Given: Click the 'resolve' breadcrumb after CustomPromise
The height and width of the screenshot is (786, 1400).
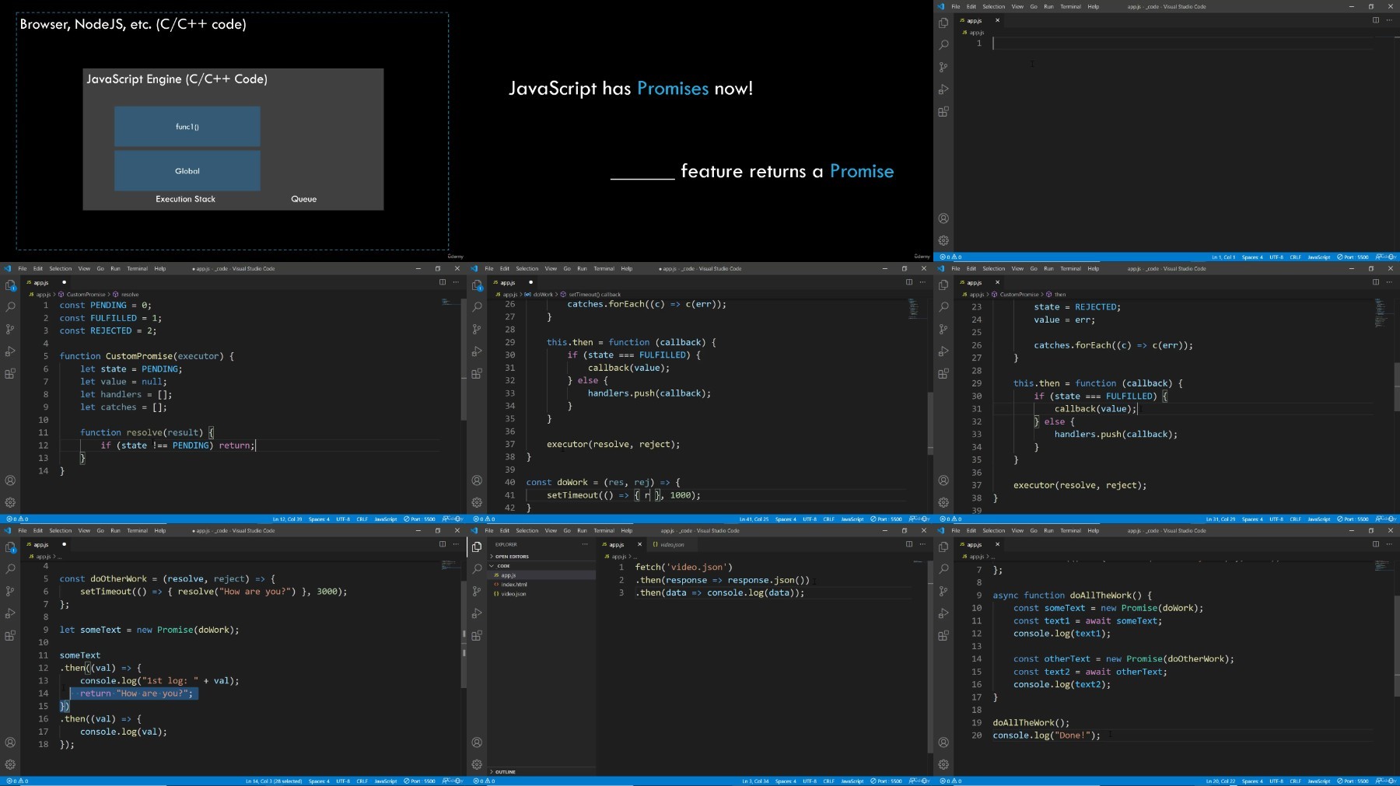Looking at the screenshot, I should tap(130, 295).
